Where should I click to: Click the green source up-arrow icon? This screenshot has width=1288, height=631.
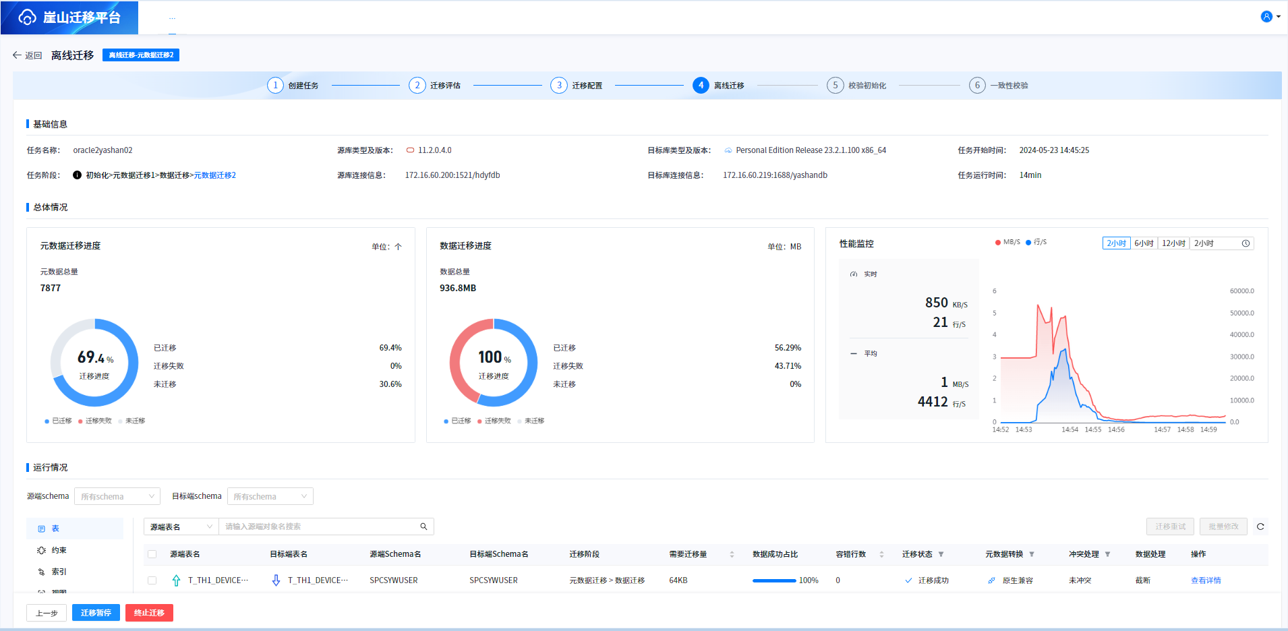(x=176, y=580)
